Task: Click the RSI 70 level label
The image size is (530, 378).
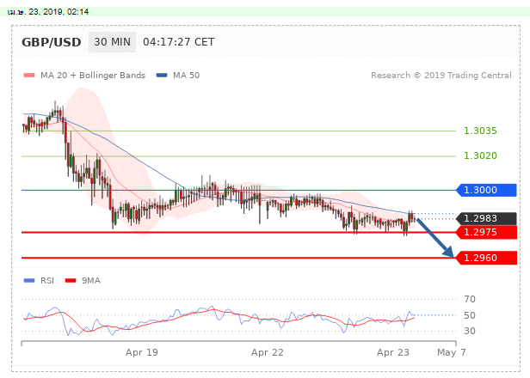Action: tap(470, 299)
